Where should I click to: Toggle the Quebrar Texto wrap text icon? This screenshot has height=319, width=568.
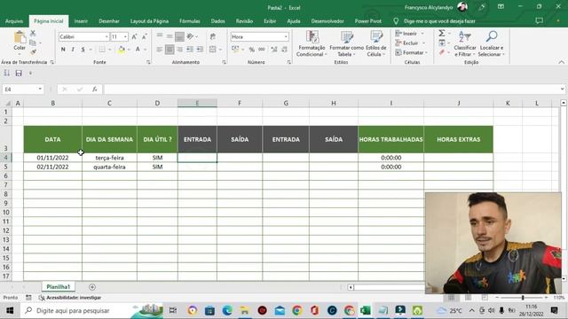tap(213, 36)
